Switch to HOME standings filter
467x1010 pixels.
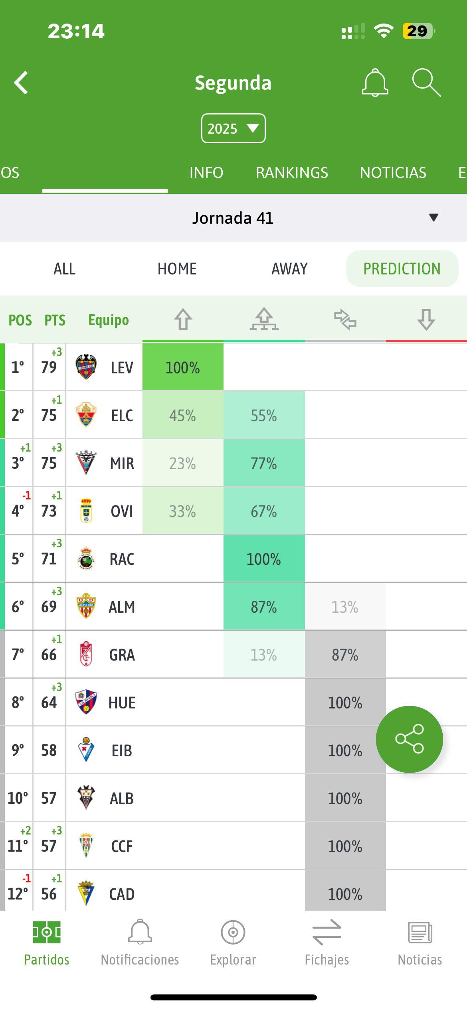177,269
